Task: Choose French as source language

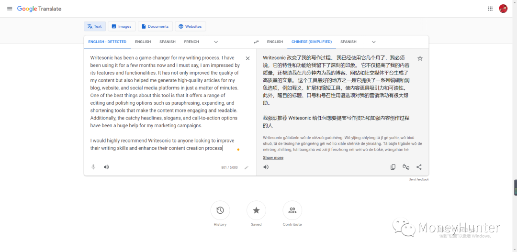Action: [191, 42]
